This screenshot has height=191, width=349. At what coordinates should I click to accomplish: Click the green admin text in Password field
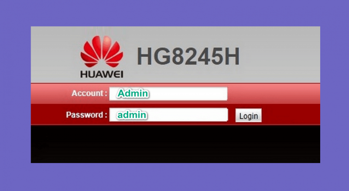[x=132, y=115]
